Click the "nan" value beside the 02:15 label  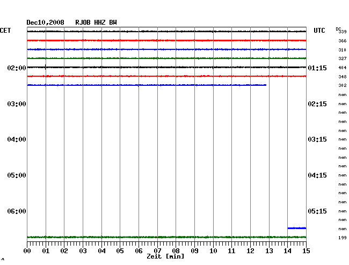click(x=343, y=104)
